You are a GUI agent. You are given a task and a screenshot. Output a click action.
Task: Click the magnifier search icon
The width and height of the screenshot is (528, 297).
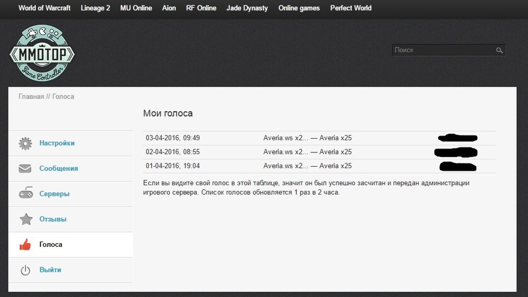[x=499, y=51]
